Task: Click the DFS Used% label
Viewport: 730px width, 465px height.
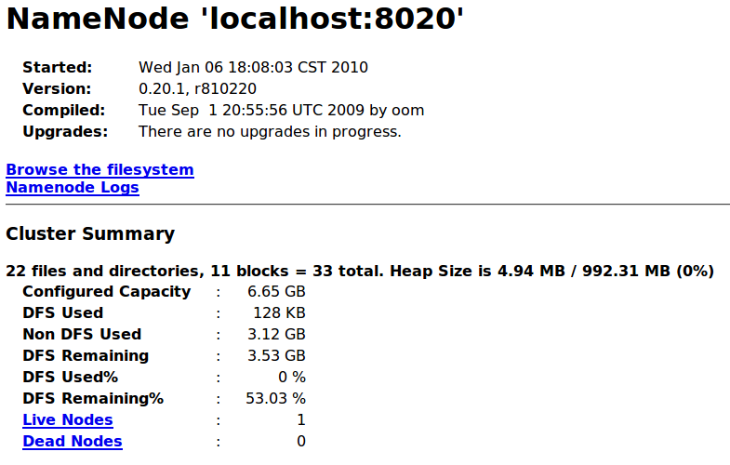Action: click(x=71, y=377)
